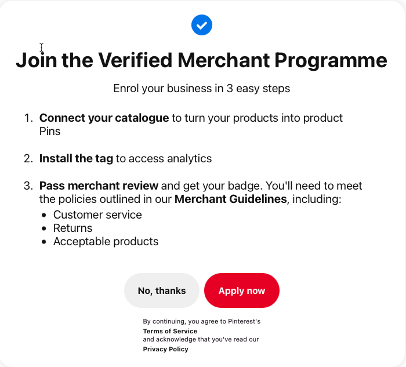Open the Merchant Guidelines link

pos(230,199)
